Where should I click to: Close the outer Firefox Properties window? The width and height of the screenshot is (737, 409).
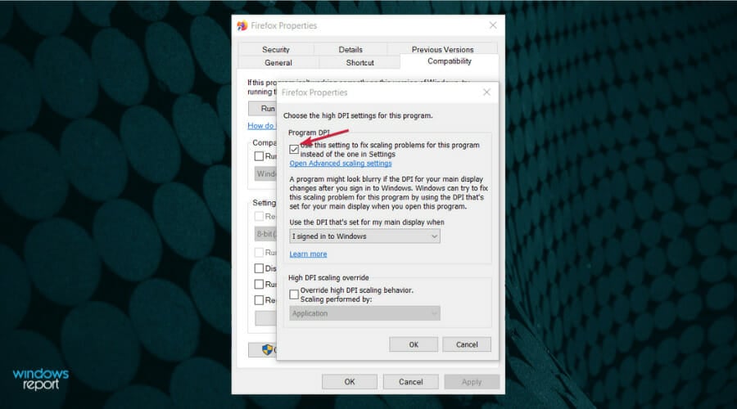(493, 25)
